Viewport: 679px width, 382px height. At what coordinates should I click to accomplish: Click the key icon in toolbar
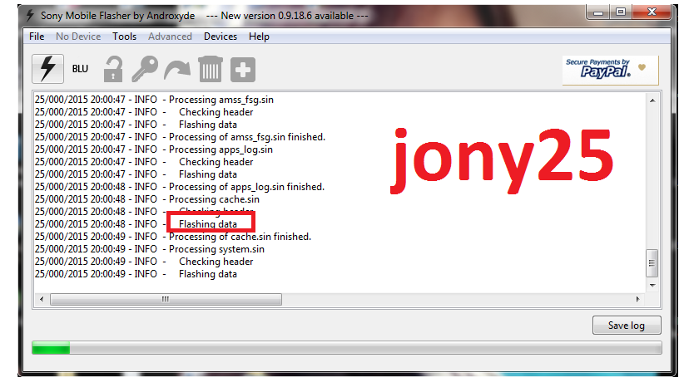[145, 70]
